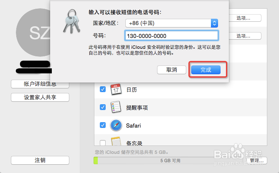Viewport: 279px width, 173px height.
Task: Open the +86 (中国) country dropdown
Action: coord(172,23)
